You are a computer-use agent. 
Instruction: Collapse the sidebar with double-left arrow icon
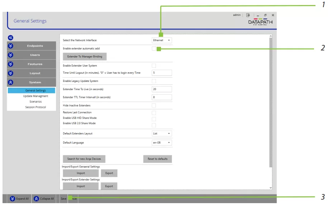(x=10, y=37)
